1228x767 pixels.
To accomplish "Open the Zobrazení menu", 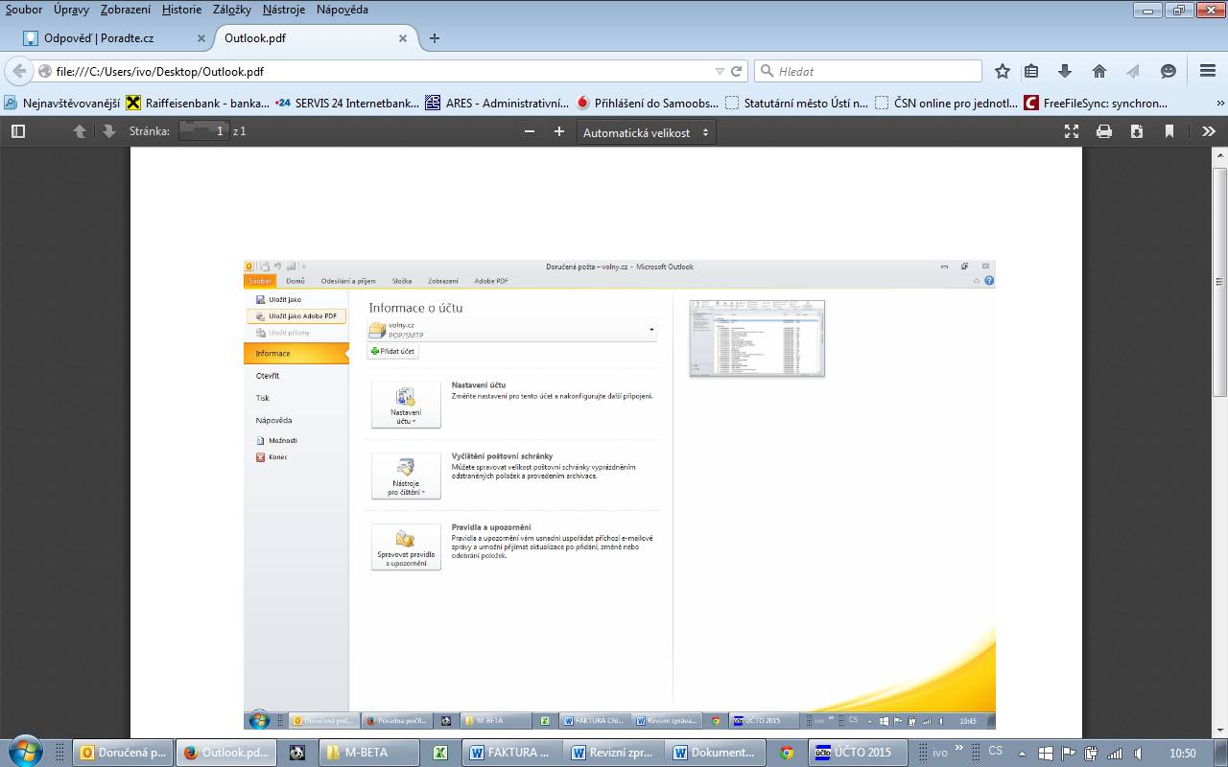I will click(x=126, y=10).
